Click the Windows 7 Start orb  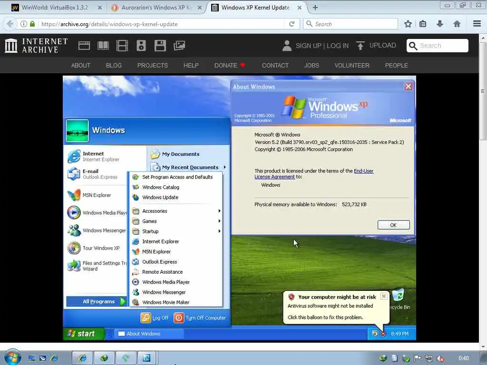[x=12, y=357]
